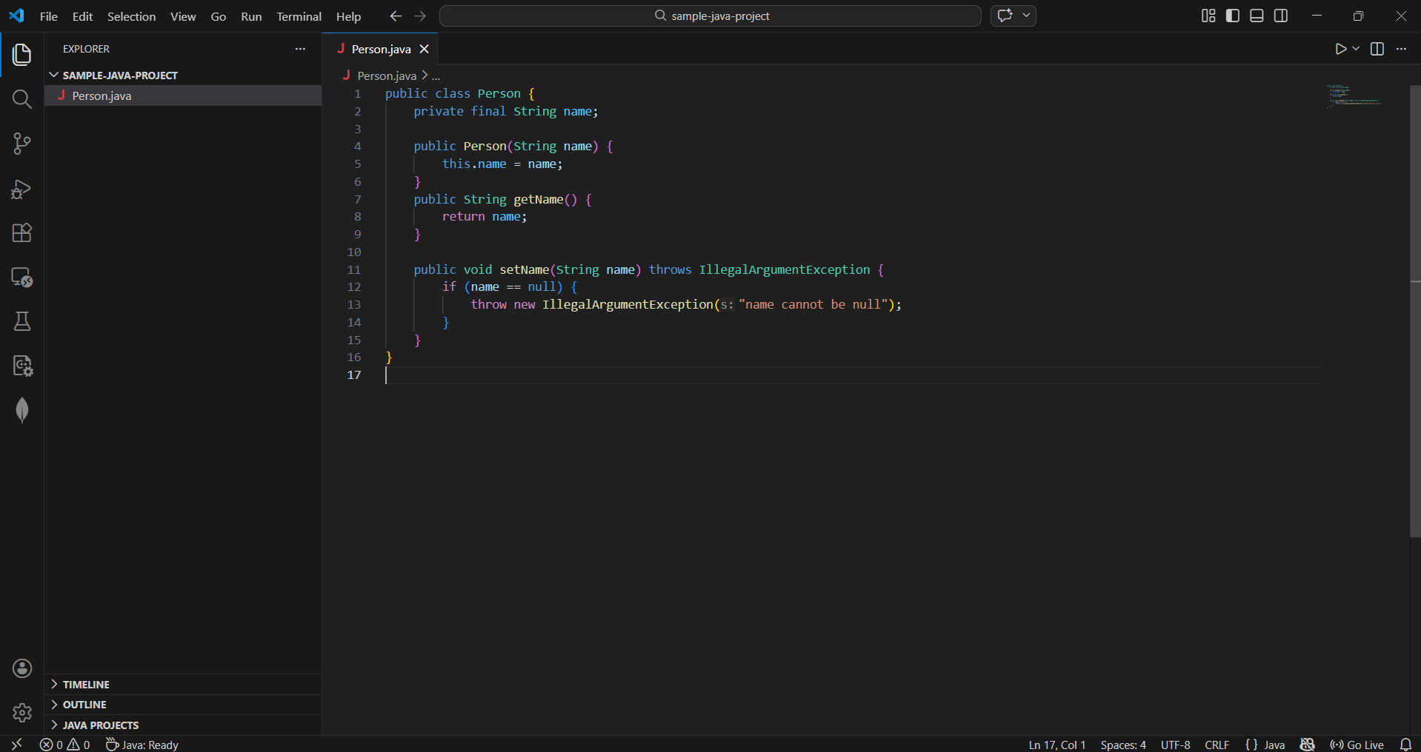Open the Search view in activity bar
This screenshot has width=1421, height=752.
coord(22,99)
